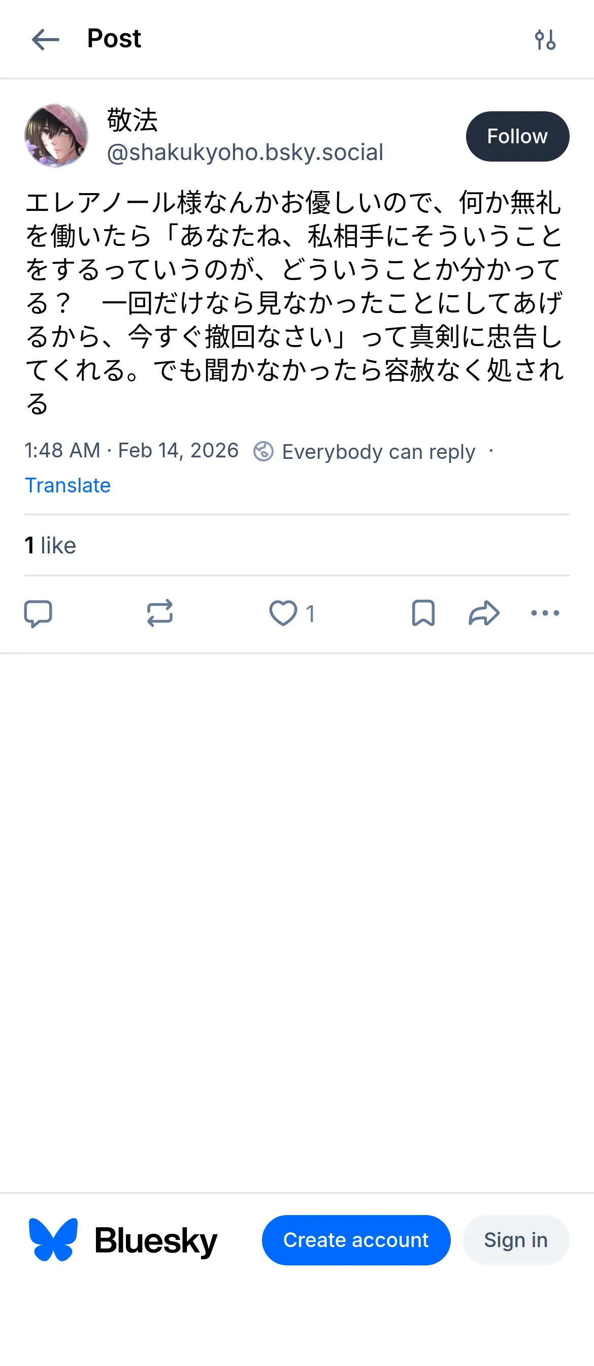Click the Bluesky butterfly logo
Viewport: 594px width, 1366px height.
tap(53, 1240)
